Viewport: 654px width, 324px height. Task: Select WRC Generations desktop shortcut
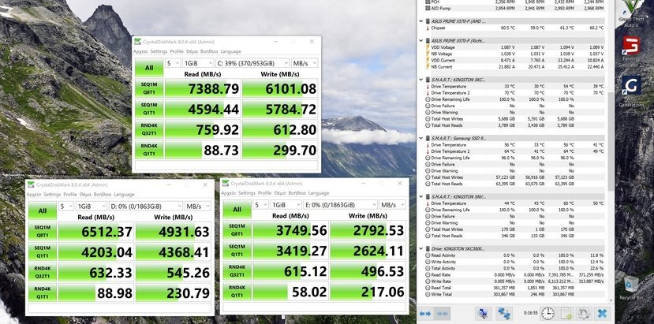pyautogui.click(x=631, y=91)
